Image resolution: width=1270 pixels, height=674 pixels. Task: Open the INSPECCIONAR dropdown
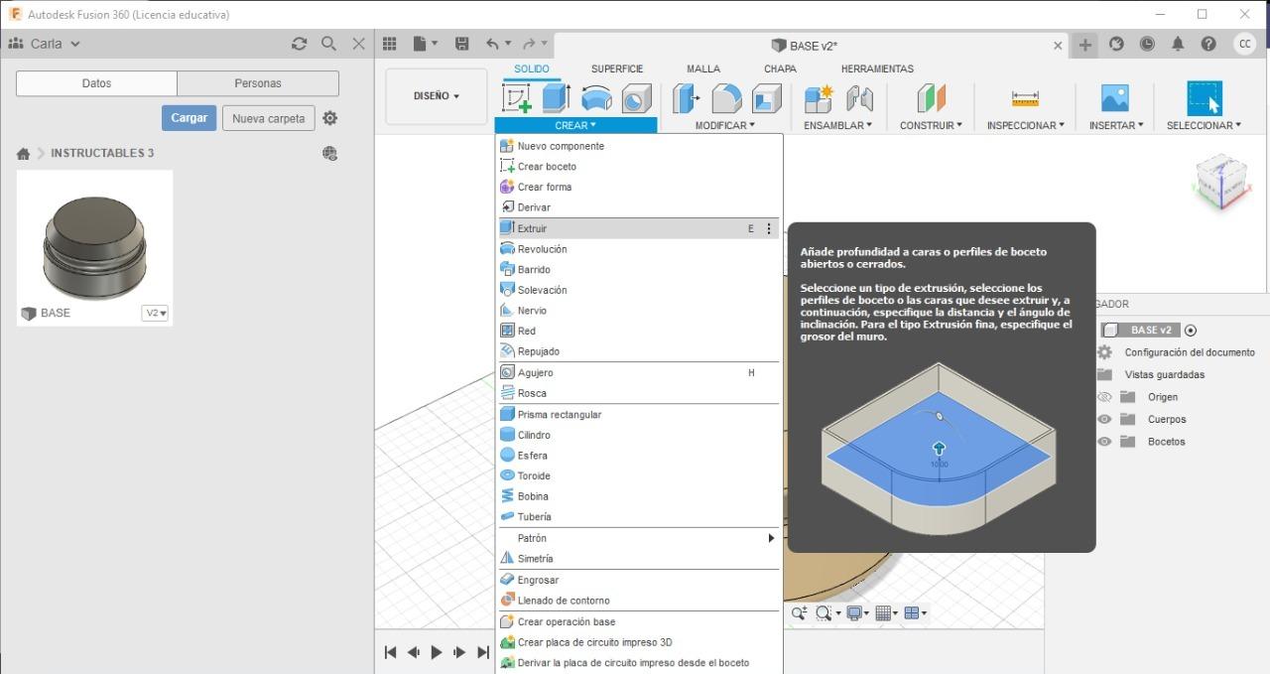click(x=1026, y=125)
